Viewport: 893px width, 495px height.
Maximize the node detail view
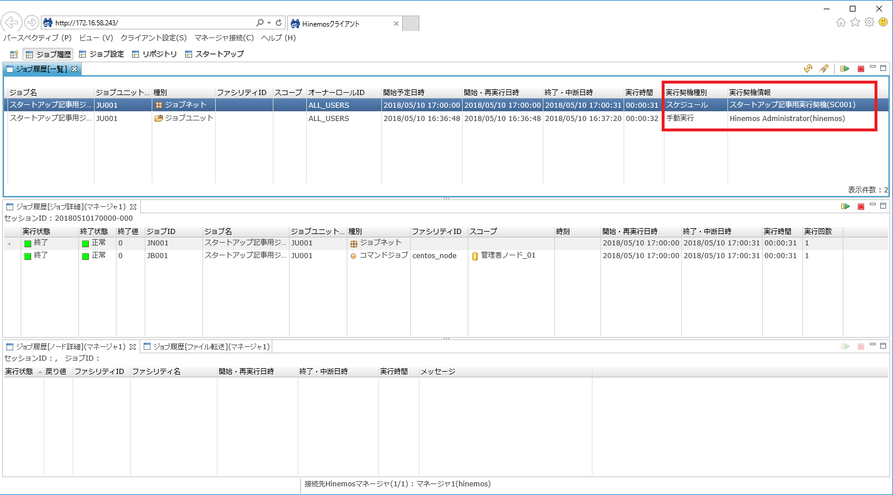point(883,345)
